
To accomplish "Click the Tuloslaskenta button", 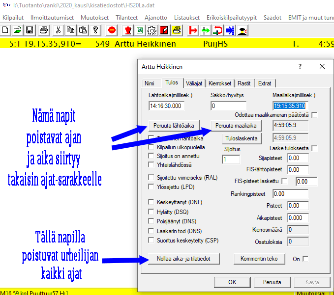I will click(241, 138).
